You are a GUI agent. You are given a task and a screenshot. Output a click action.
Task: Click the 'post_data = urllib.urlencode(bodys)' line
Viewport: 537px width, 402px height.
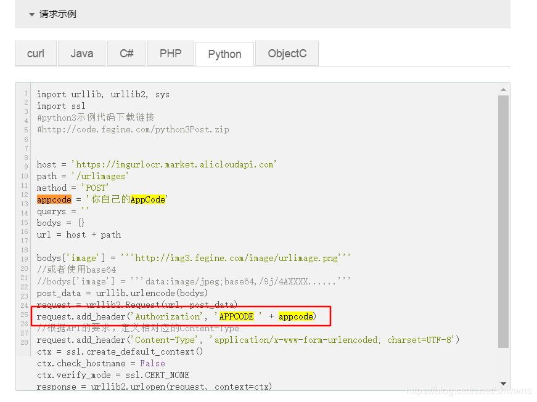pyautogui.click(x=122, y=293)
